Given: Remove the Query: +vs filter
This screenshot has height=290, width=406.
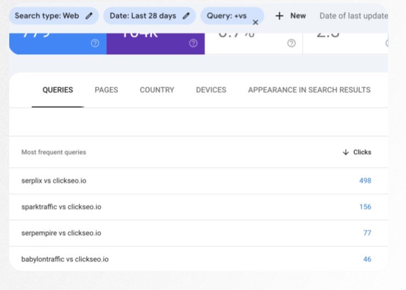Looking at the screenshot, I should tap(256, 22).
